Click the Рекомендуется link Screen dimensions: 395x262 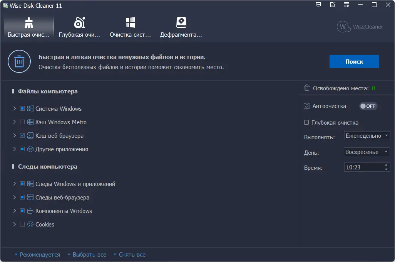coord(40,255)
